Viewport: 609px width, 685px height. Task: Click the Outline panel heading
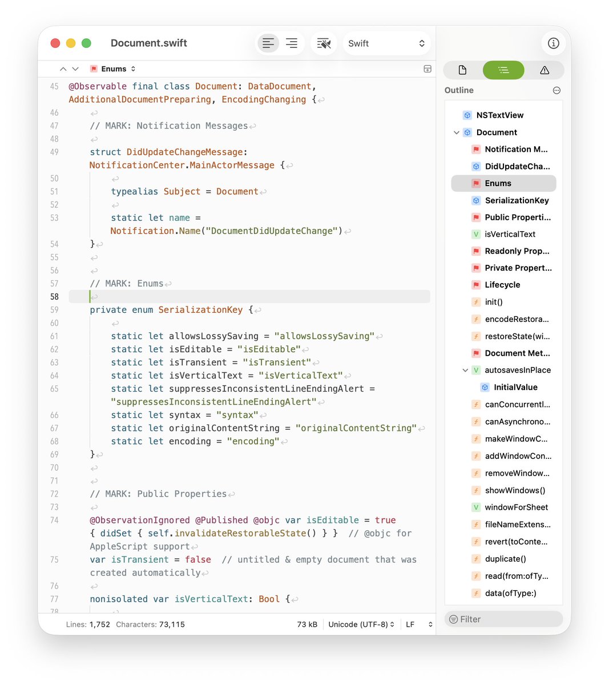click(x=459, y=90)
